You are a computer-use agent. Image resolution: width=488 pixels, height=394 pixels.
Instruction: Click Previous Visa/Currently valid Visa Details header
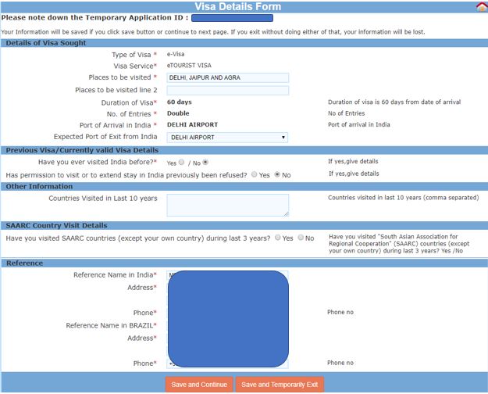pos(82,150)
